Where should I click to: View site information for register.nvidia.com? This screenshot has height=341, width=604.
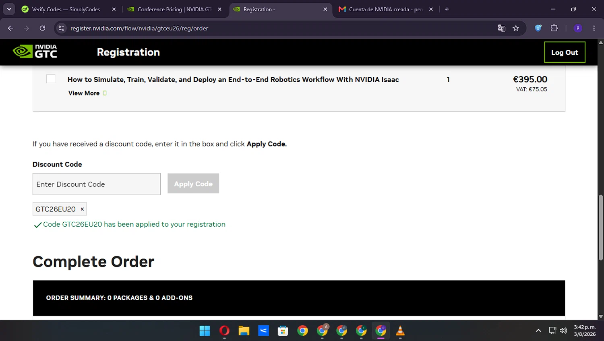[x=62, y=28]
